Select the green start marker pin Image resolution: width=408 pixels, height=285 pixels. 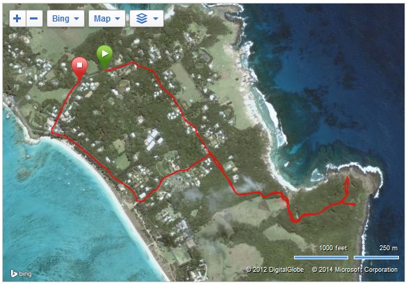(104, 58)
